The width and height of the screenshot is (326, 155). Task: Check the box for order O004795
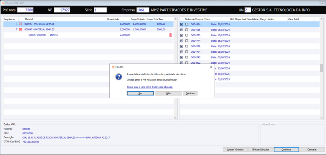pyautogui.click(x=186, y=57)
